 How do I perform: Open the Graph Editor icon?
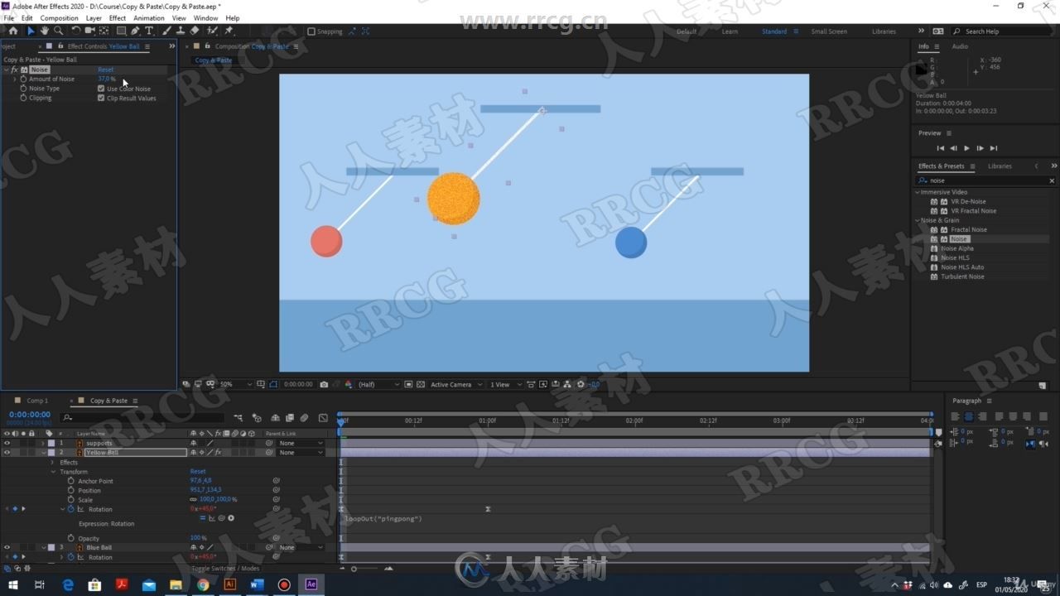tap(323, 418)
